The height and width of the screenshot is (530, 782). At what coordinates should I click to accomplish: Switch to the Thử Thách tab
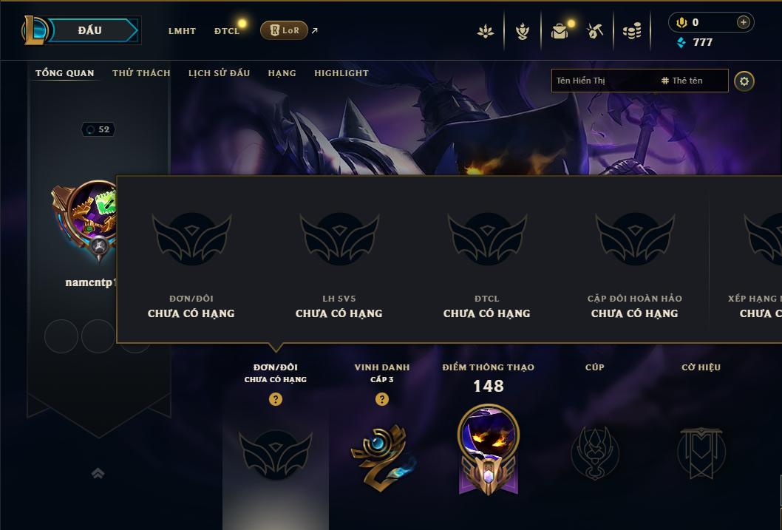[141, 72]
